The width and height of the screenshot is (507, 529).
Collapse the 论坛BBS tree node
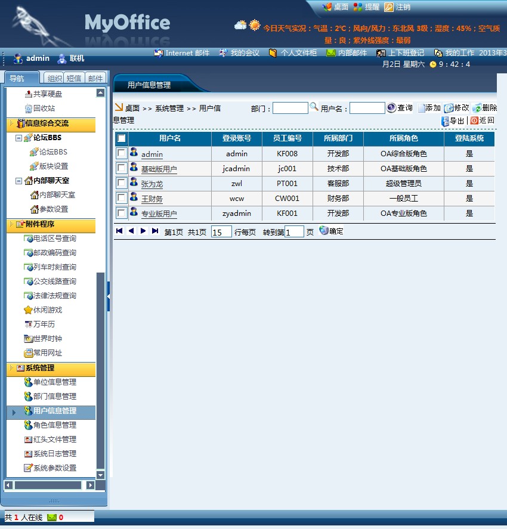[19, 138]
